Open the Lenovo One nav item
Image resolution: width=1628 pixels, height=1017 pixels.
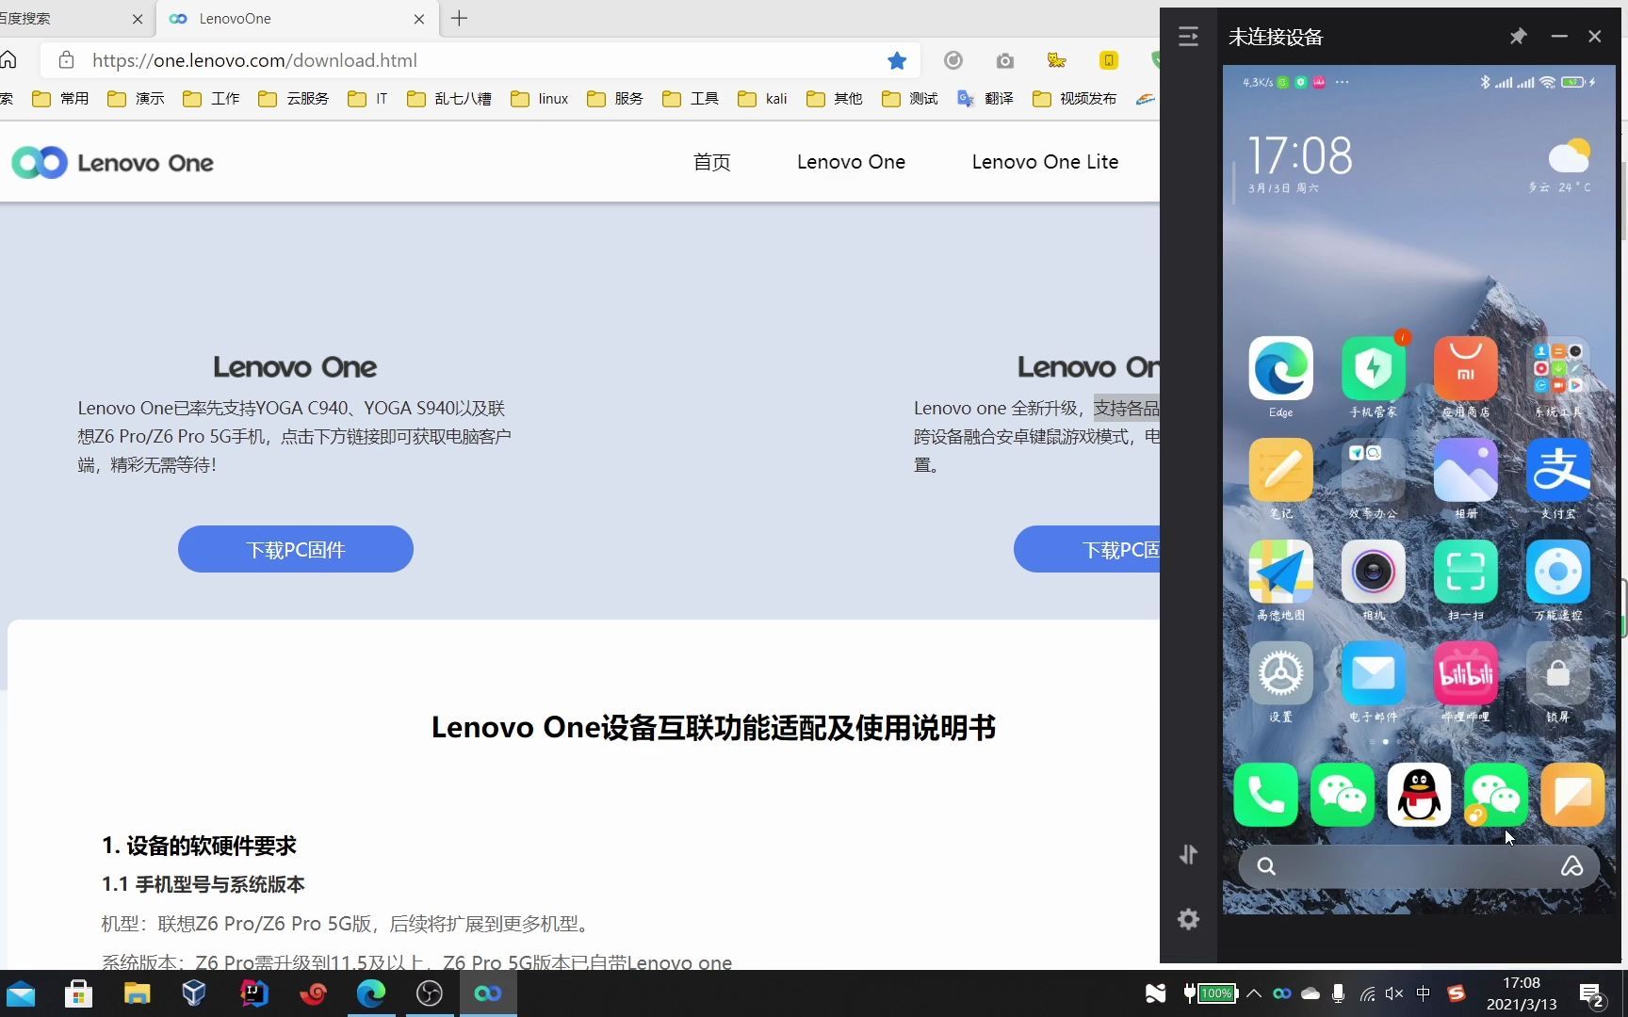(851, 162)
